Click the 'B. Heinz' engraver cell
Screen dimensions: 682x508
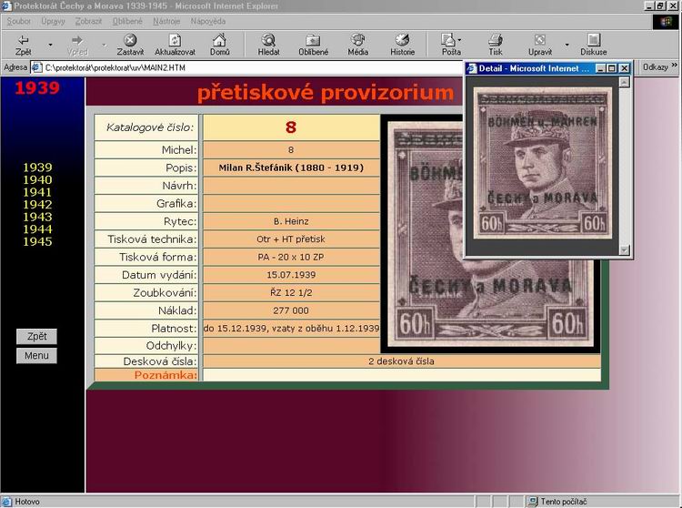(291, 221)
